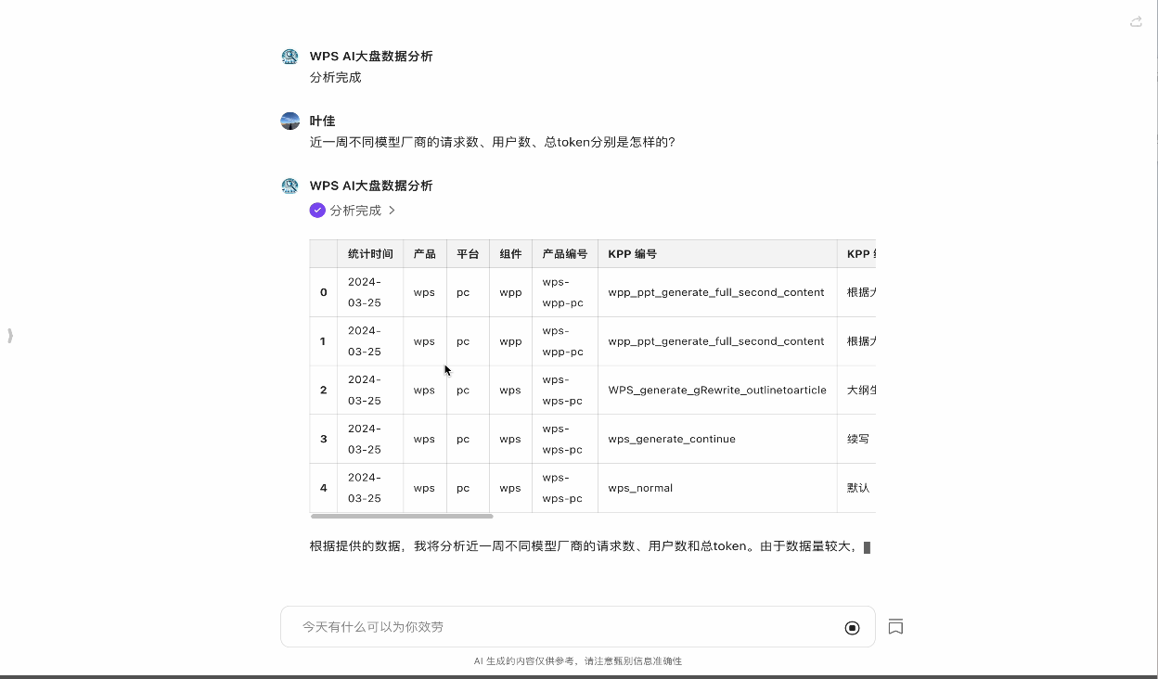Click the topmost WPS AI assistant avatar

(289, 57)
